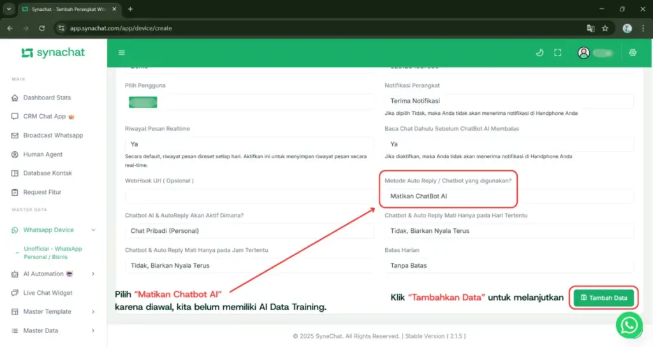The image size is (653, 347).
Task: Select the Synachat Tambah Perangkat tab
Action: pos(69,9)
